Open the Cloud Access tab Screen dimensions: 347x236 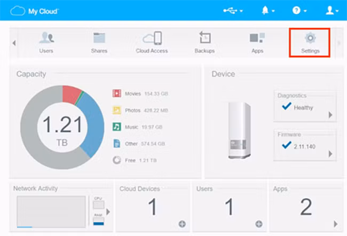(152, 43)
